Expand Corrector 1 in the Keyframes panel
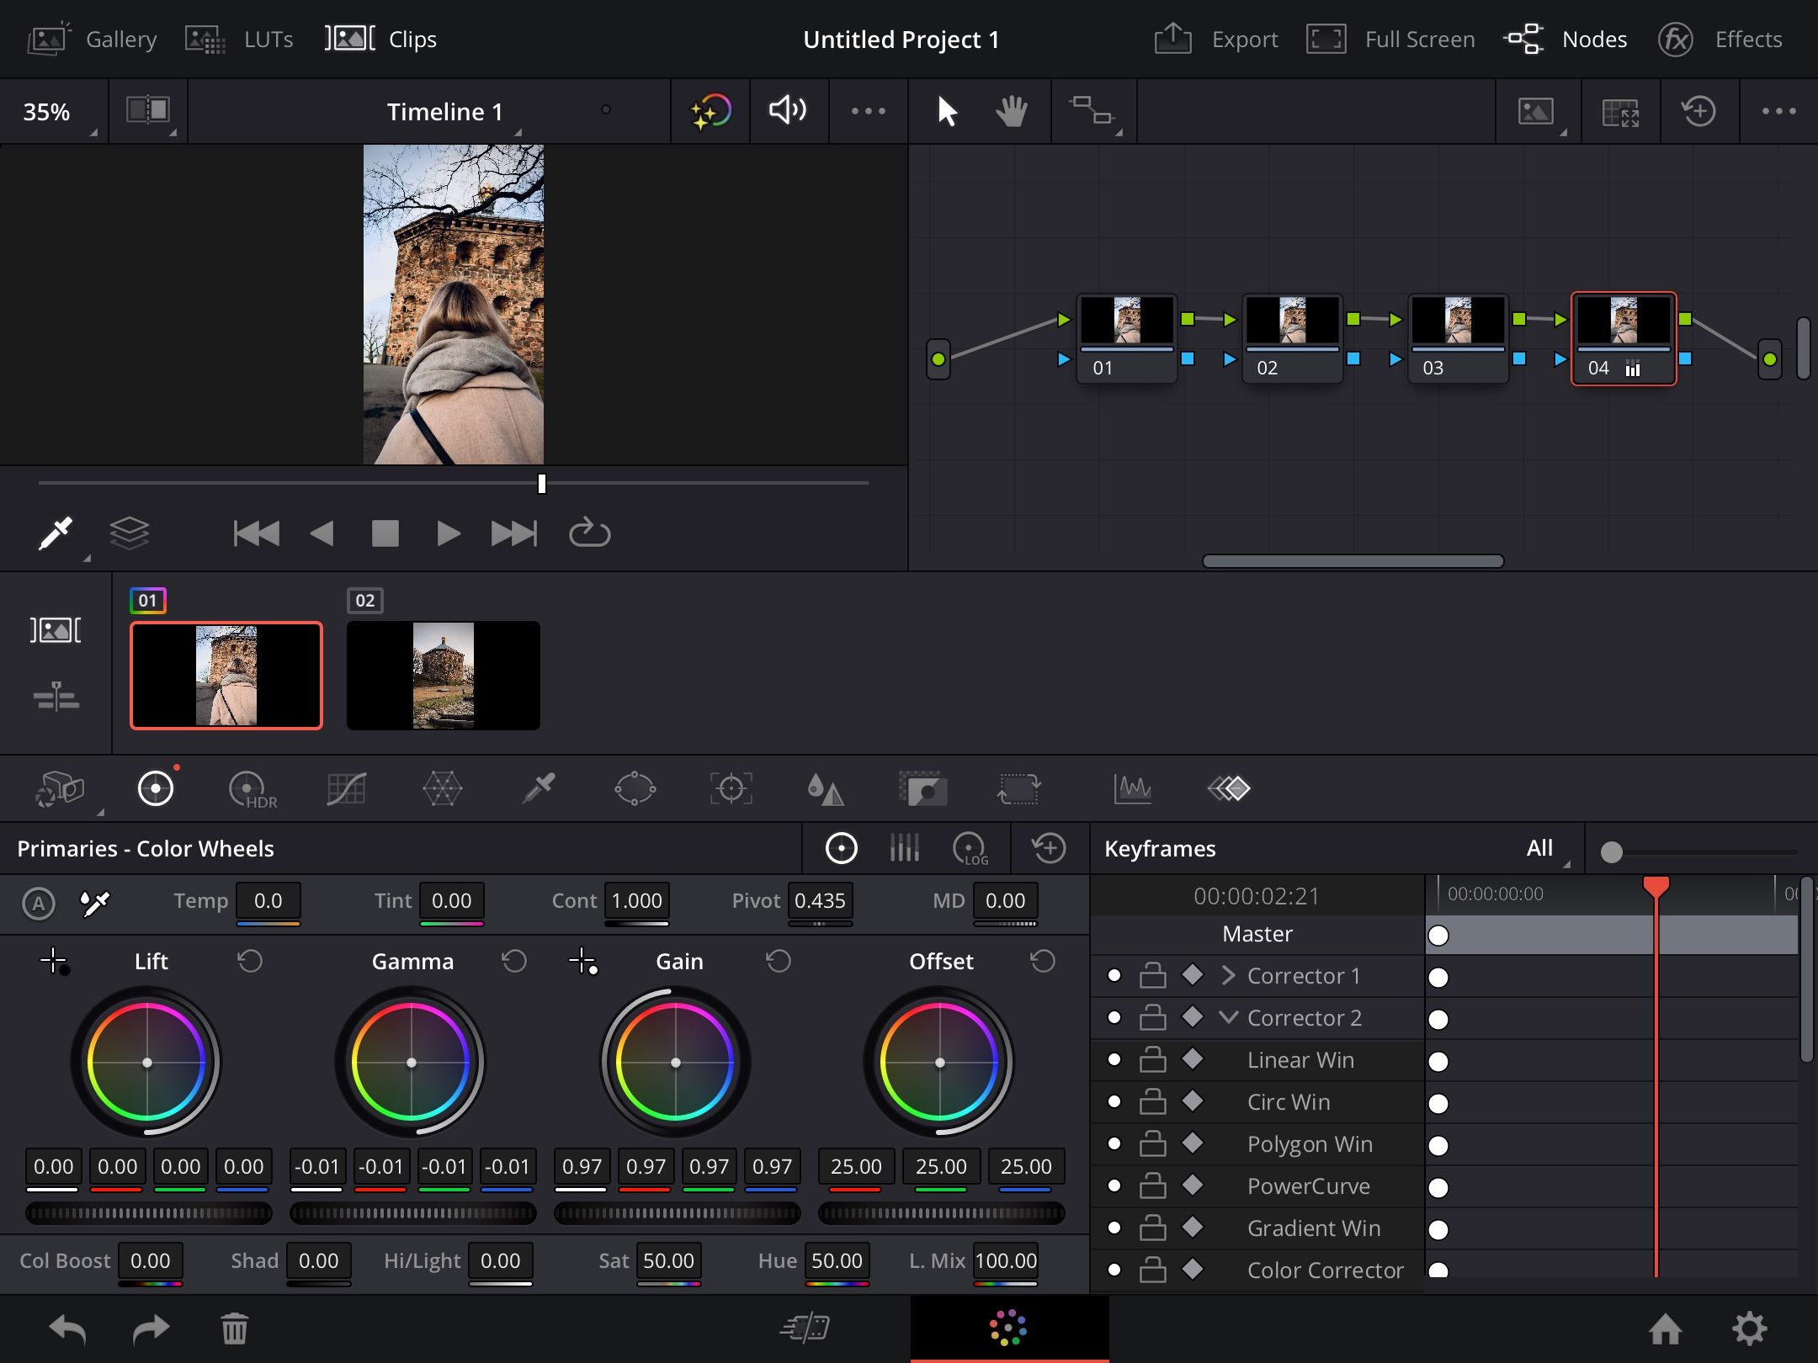 pyautogui.click(x=1227, y=975)
